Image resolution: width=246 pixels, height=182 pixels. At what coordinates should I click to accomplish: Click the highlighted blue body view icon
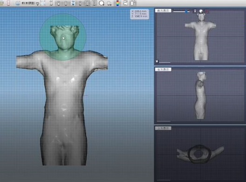click(73, 3)
